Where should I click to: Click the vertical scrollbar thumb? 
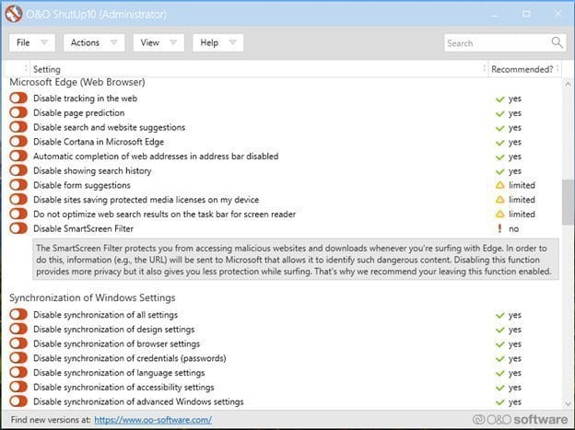pos(568,202)
